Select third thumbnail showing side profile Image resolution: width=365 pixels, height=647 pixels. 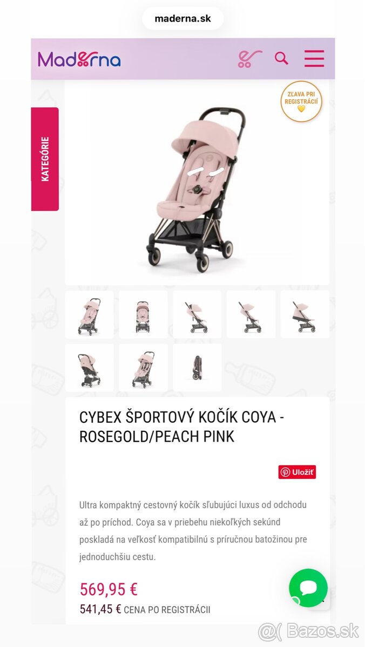[x=197, y=314]
